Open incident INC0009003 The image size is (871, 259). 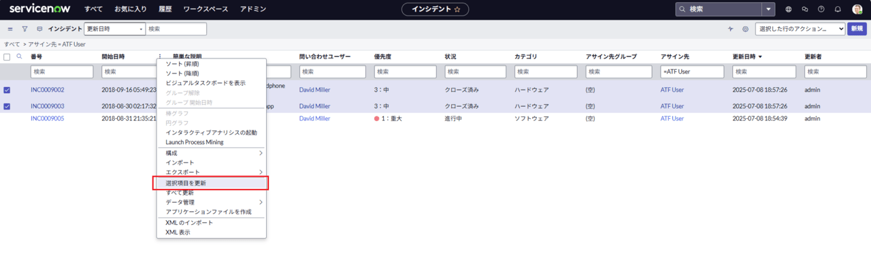(x=47, y=106)
